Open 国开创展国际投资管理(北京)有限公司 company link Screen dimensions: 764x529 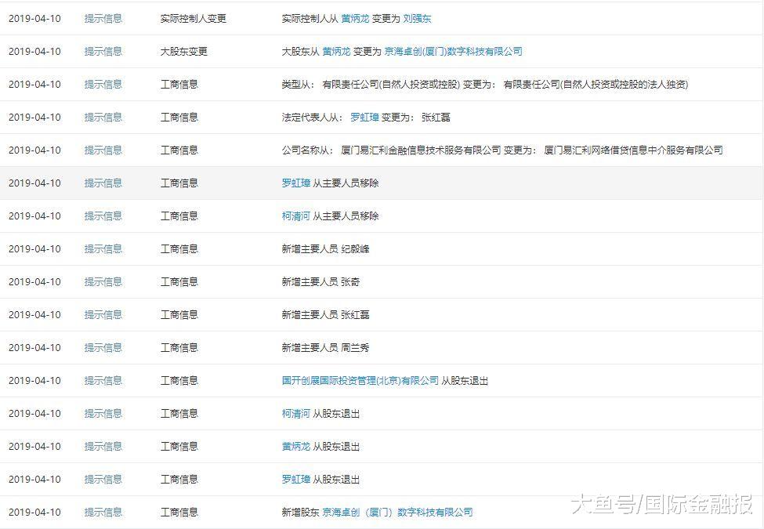click(360, 380)
